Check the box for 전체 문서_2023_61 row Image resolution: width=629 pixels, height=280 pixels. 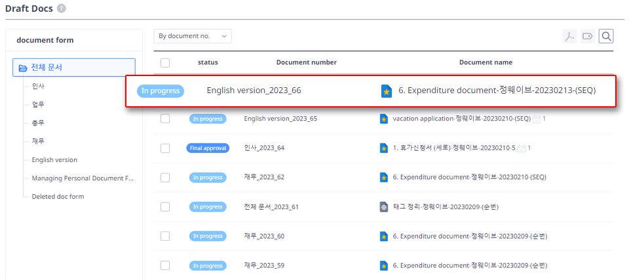tap(165, 207)
